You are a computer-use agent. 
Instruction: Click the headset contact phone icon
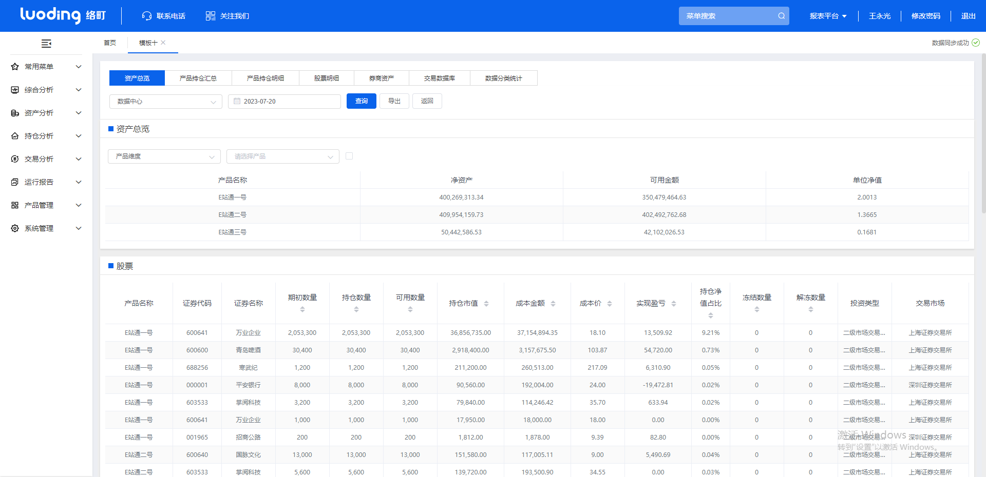147,16
